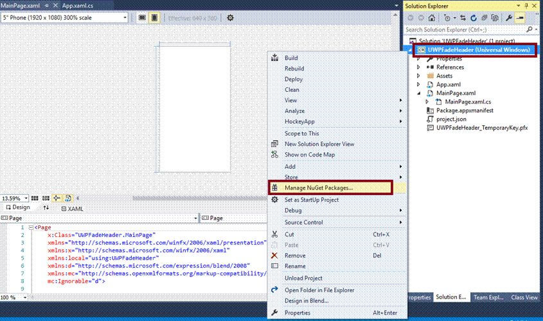Choose Remove from the context menu
The height and width of the screenshot is (321, 543).
[x=337, y=256]
